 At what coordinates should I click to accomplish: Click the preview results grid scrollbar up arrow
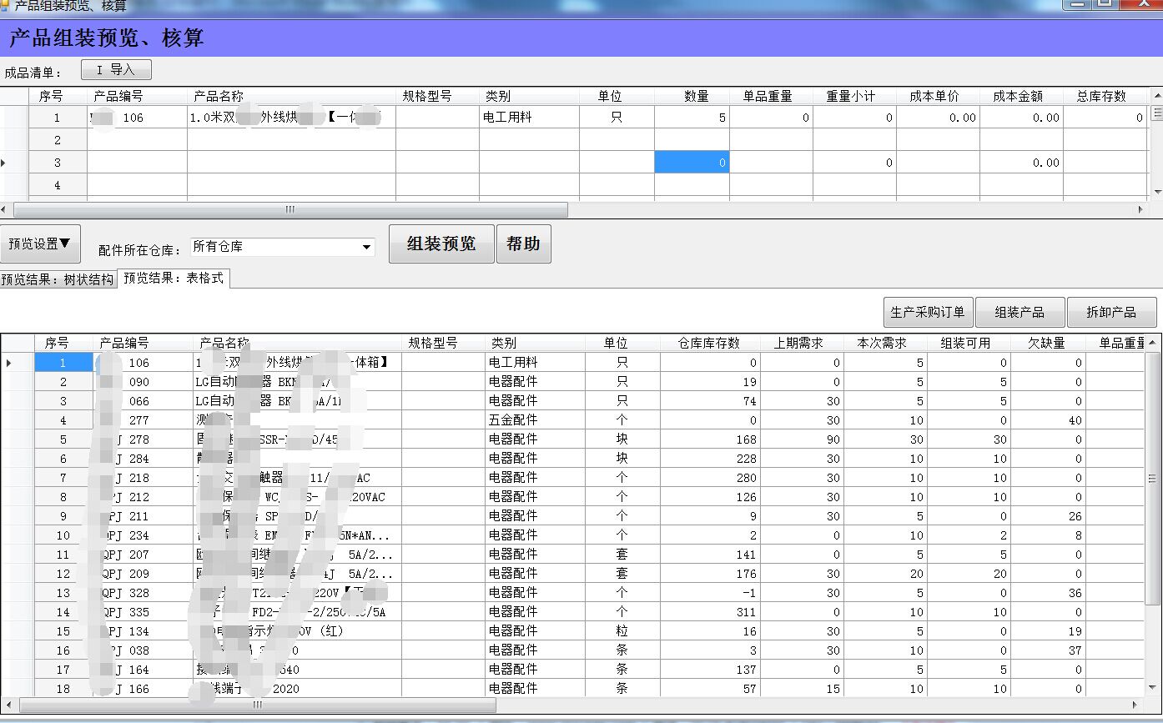click(x=1154, y=343)
